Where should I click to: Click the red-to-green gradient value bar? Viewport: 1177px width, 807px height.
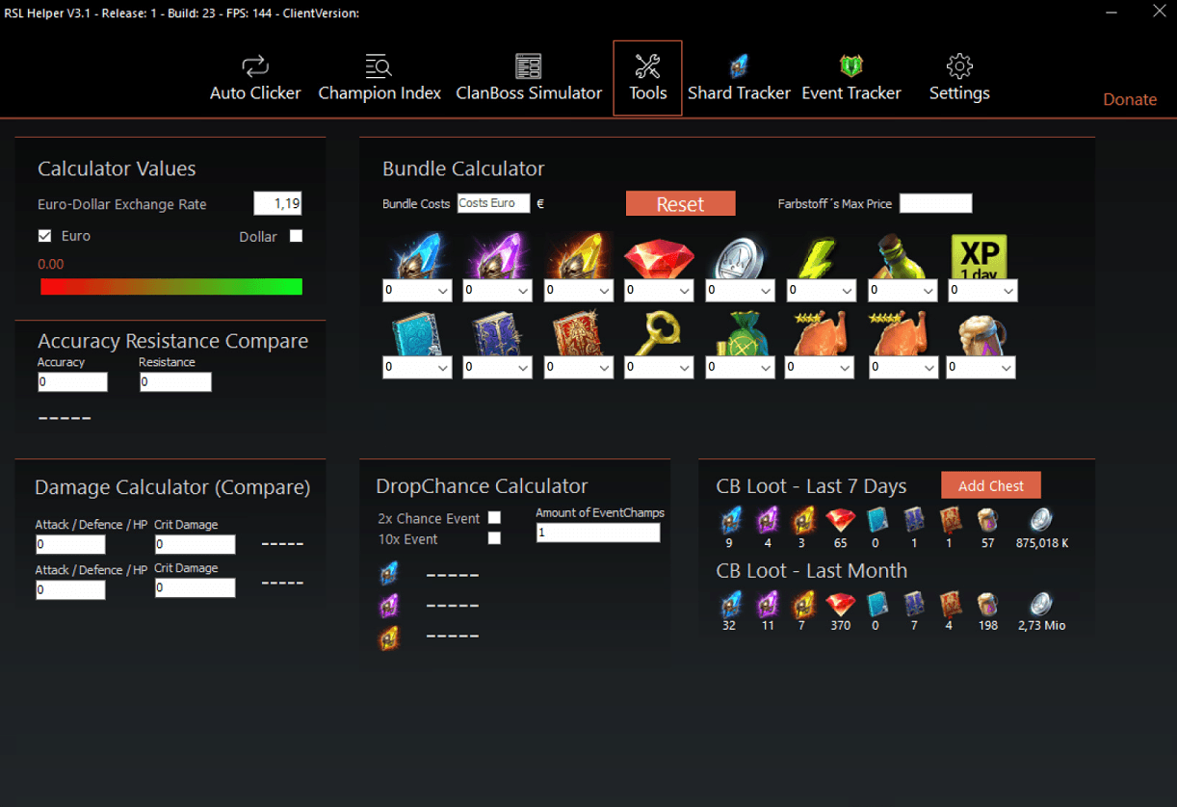[x=171, y=286]
